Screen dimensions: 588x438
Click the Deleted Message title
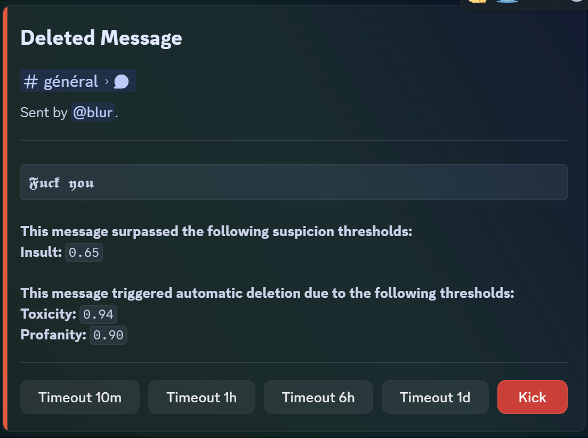[101, 38]
